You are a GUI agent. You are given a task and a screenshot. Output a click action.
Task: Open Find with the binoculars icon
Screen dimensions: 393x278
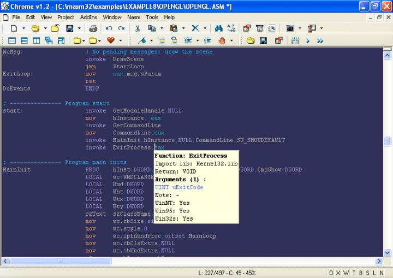pyautogui.click(x=218, y=28)
